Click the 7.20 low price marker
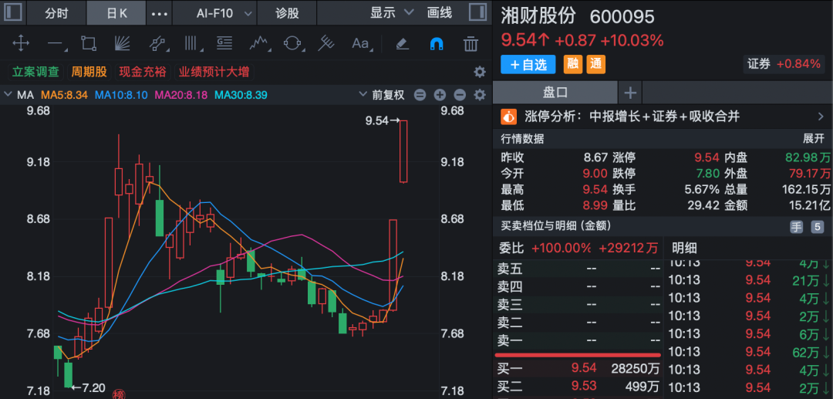Viewport: 833px width, 399px height. (88, 388)
